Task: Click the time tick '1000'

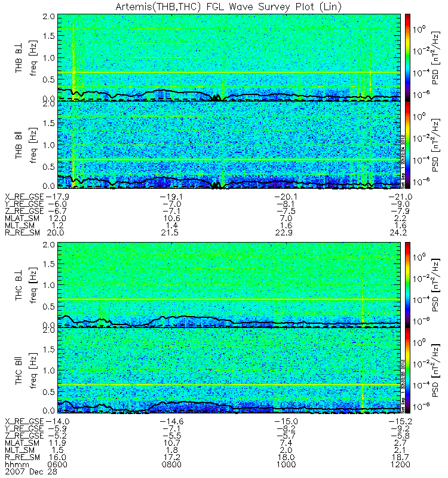Action: click(x=286, y=465)
